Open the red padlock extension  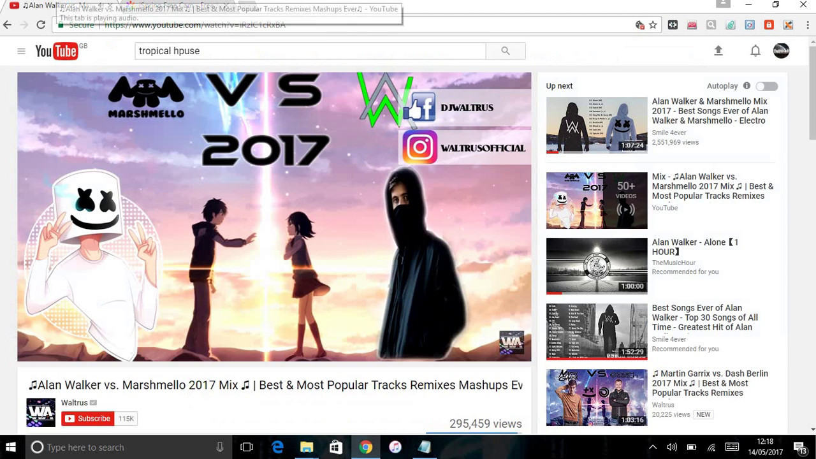769,25
